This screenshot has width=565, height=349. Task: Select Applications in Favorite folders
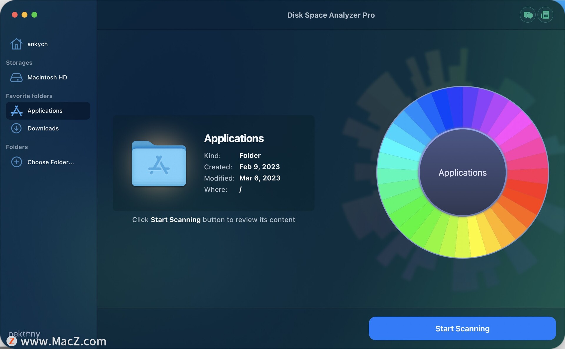[x=45, y=111]
